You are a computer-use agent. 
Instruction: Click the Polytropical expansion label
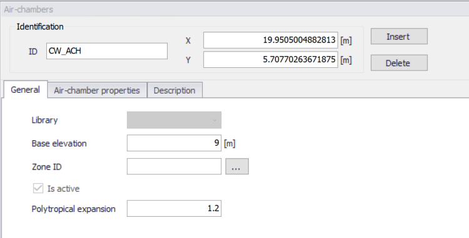pyautogui.click(x=74, y=209)
